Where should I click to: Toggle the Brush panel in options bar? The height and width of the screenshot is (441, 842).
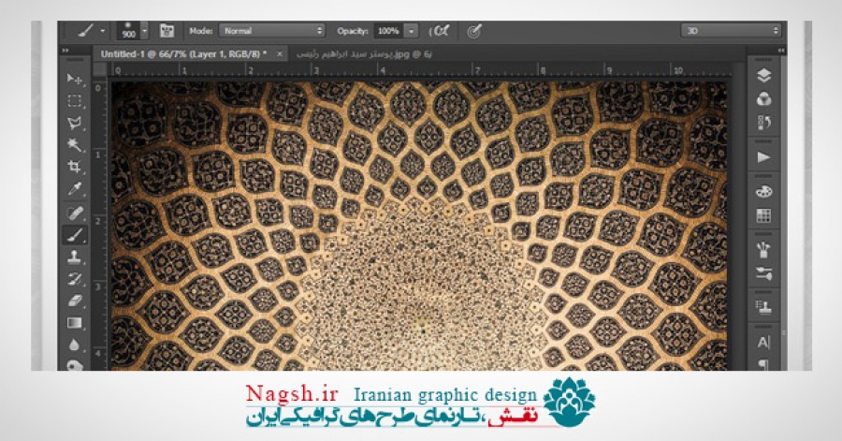[167, 31]
